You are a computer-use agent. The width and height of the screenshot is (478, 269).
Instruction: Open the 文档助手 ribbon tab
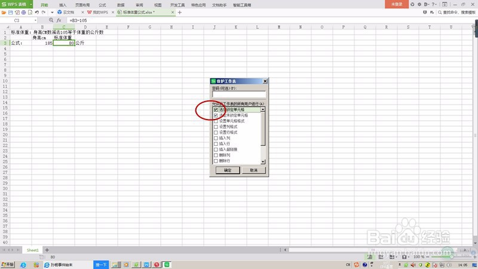tap(219, 5)
